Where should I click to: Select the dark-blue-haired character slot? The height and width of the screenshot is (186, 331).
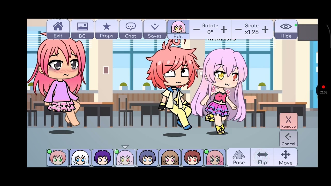[147, 158]
